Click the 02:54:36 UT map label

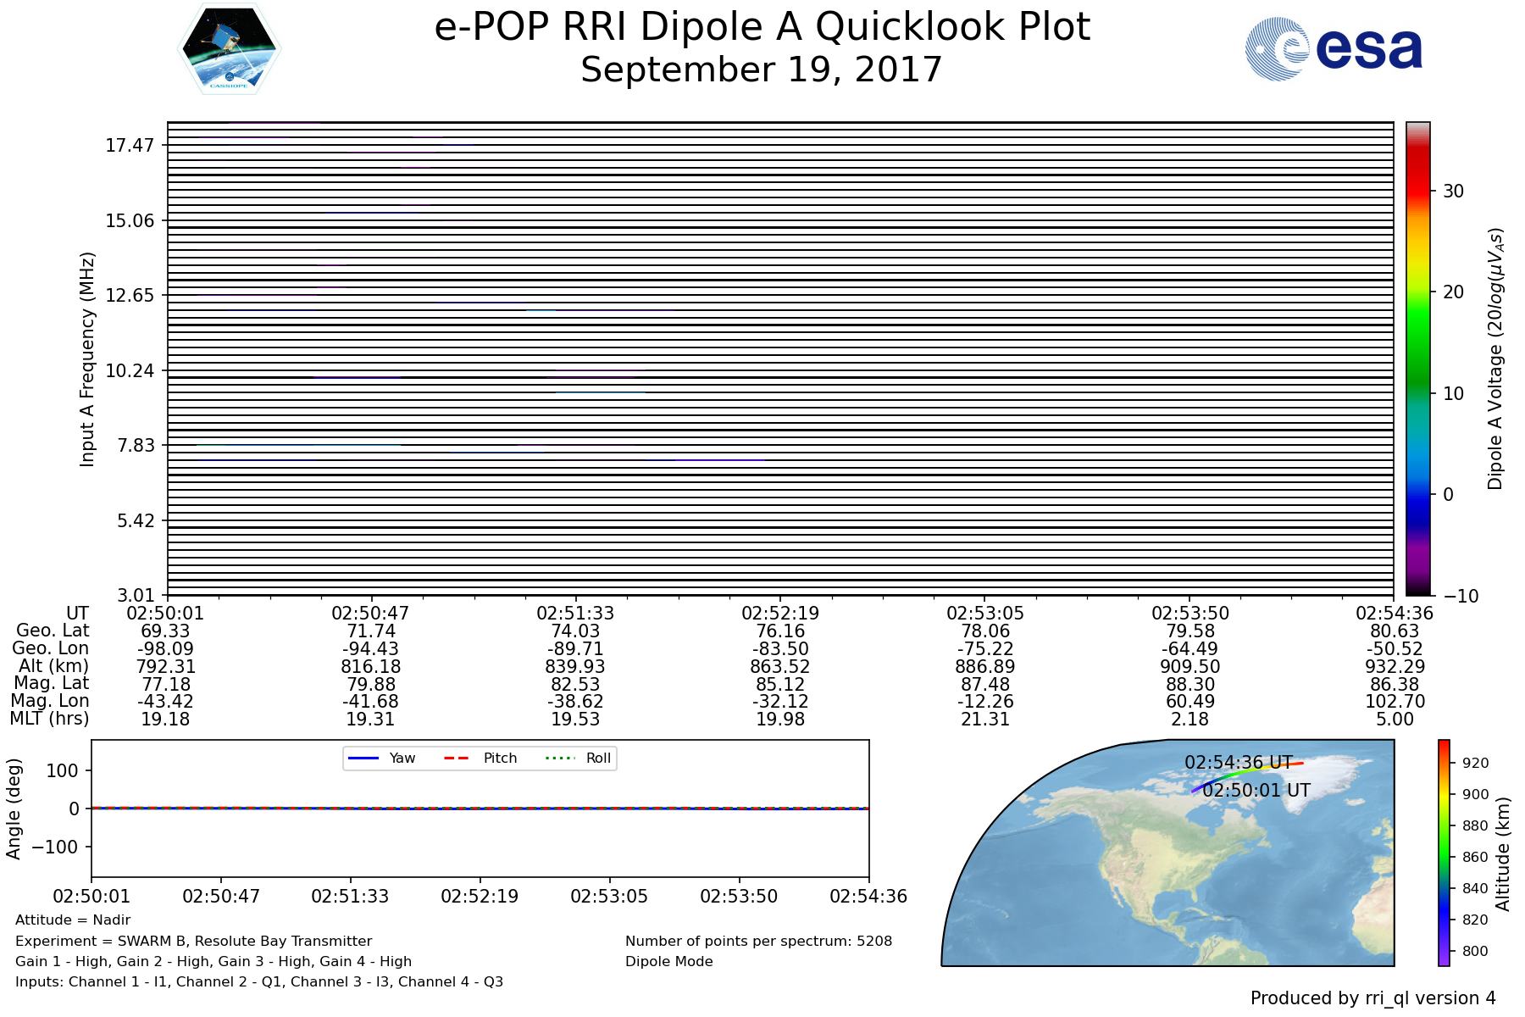point(1238,762)
